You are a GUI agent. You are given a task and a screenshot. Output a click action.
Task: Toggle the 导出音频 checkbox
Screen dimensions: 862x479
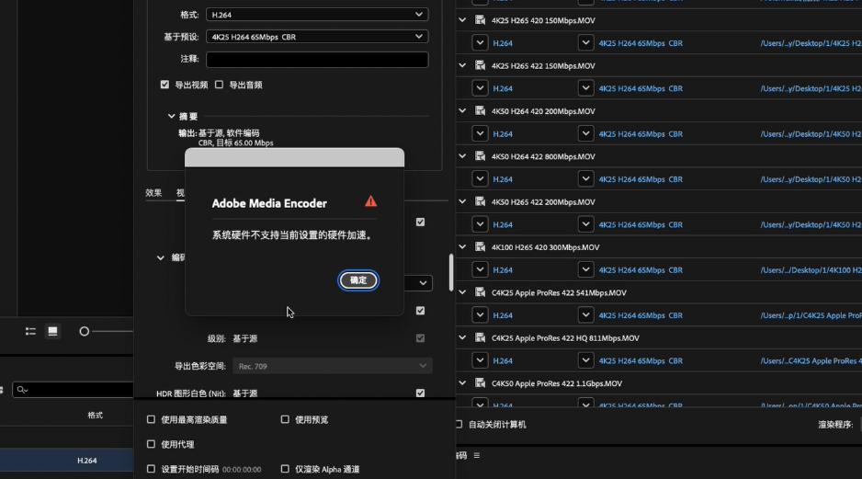click(x=220, y=85)
